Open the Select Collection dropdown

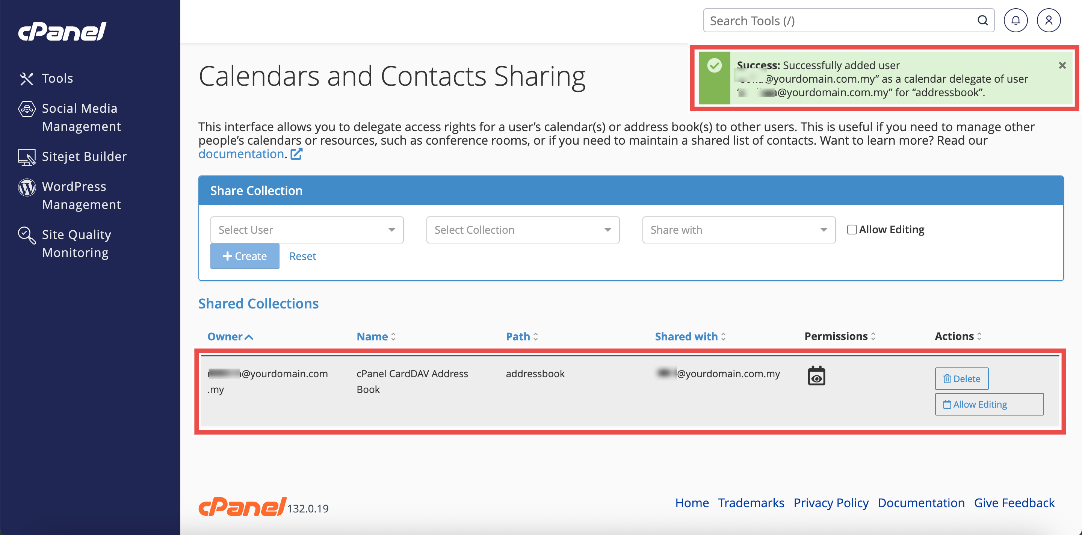point(523,230)
